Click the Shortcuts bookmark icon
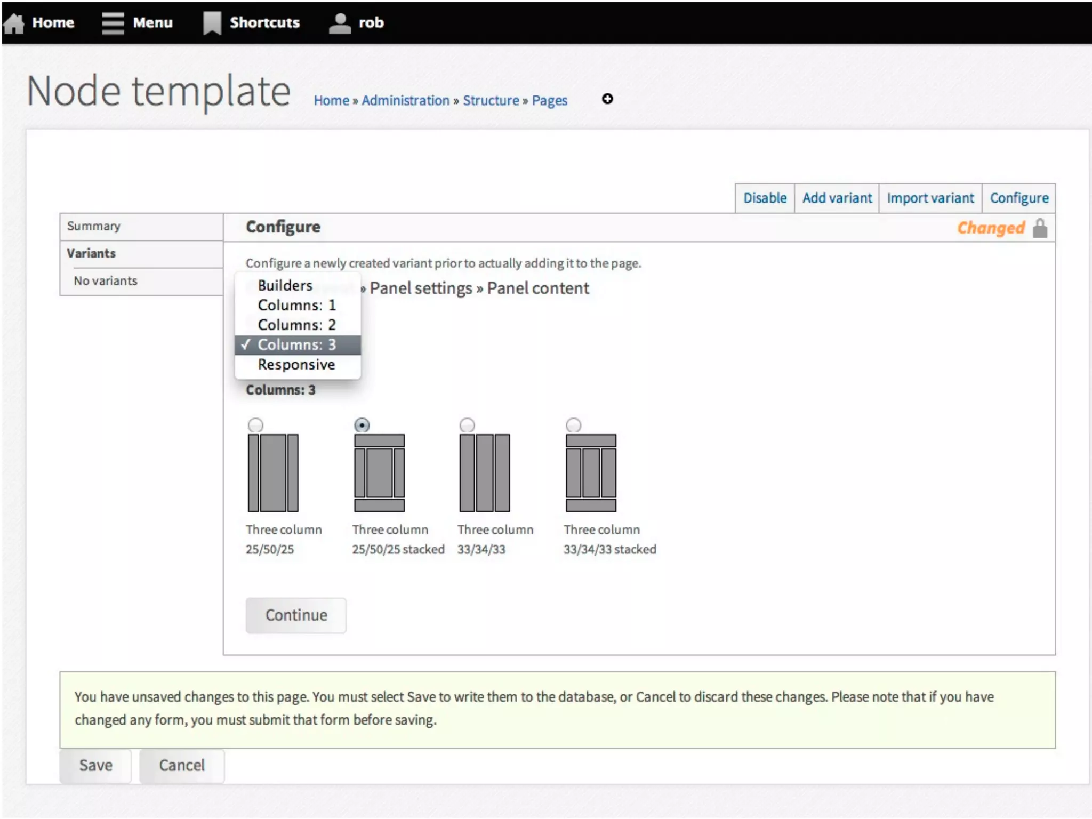 click(x=212, y=23)
